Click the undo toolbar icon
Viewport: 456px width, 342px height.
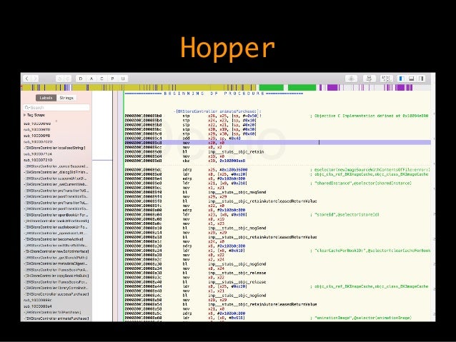(59, 79)
